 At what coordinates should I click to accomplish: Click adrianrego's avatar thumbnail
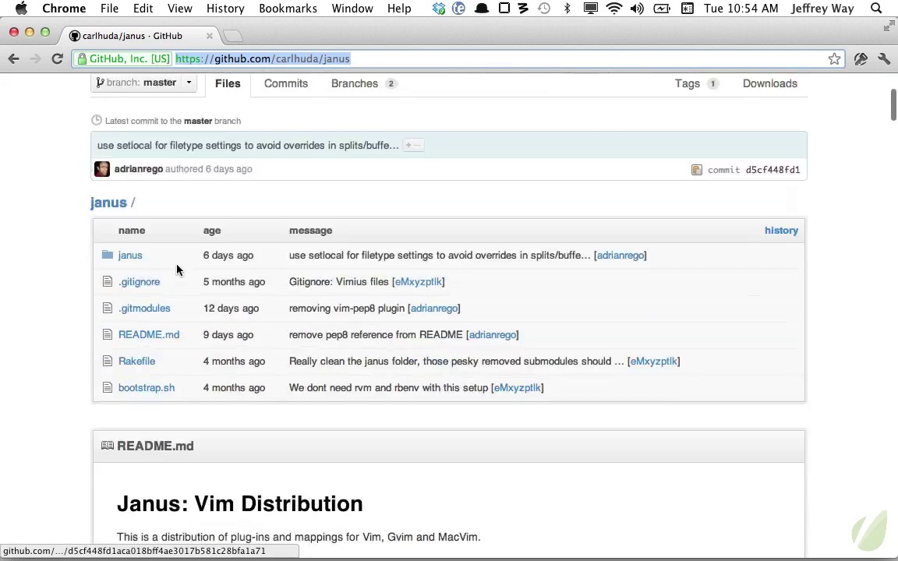(102, 169)
